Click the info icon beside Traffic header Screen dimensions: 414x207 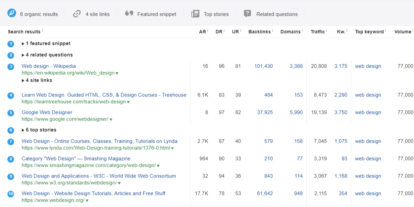[326, 30]
